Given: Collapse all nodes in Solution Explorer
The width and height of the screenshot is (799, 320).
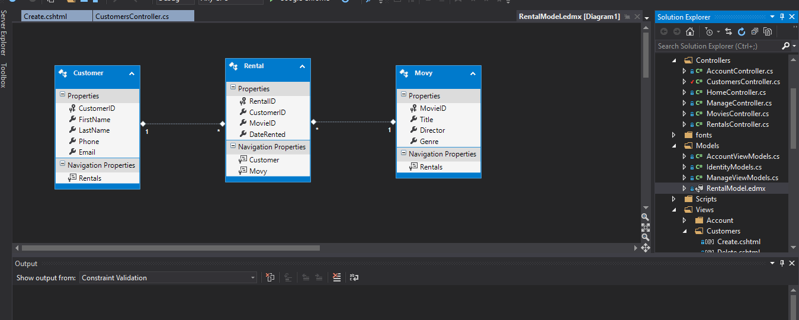Looking at the screenshot, I should click(x=754, y=31).
